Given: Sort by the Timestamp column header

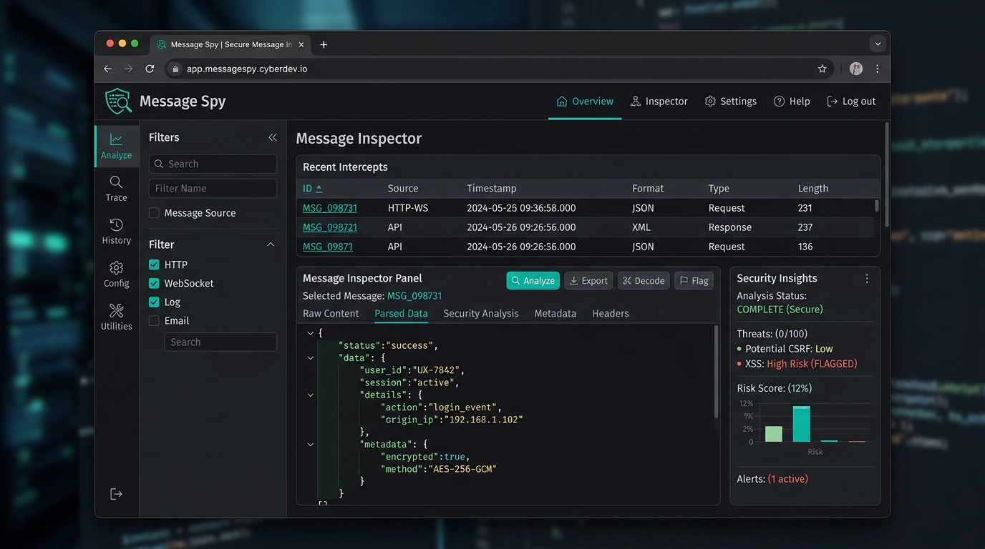Looking at the screenshot, I should pyautogui.click(x=491, y=188).
